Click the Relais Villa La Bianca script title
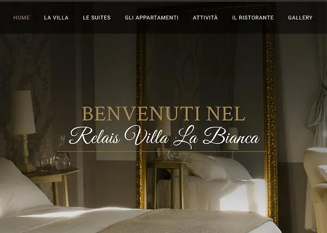This screenshot has height=233, width=327. coord(164,136)
